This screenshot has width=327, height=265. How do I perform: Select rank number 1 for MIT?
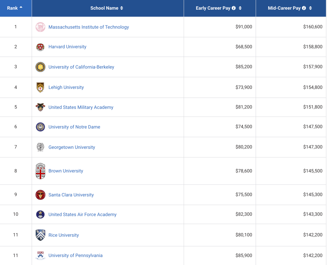pos(16,27)
